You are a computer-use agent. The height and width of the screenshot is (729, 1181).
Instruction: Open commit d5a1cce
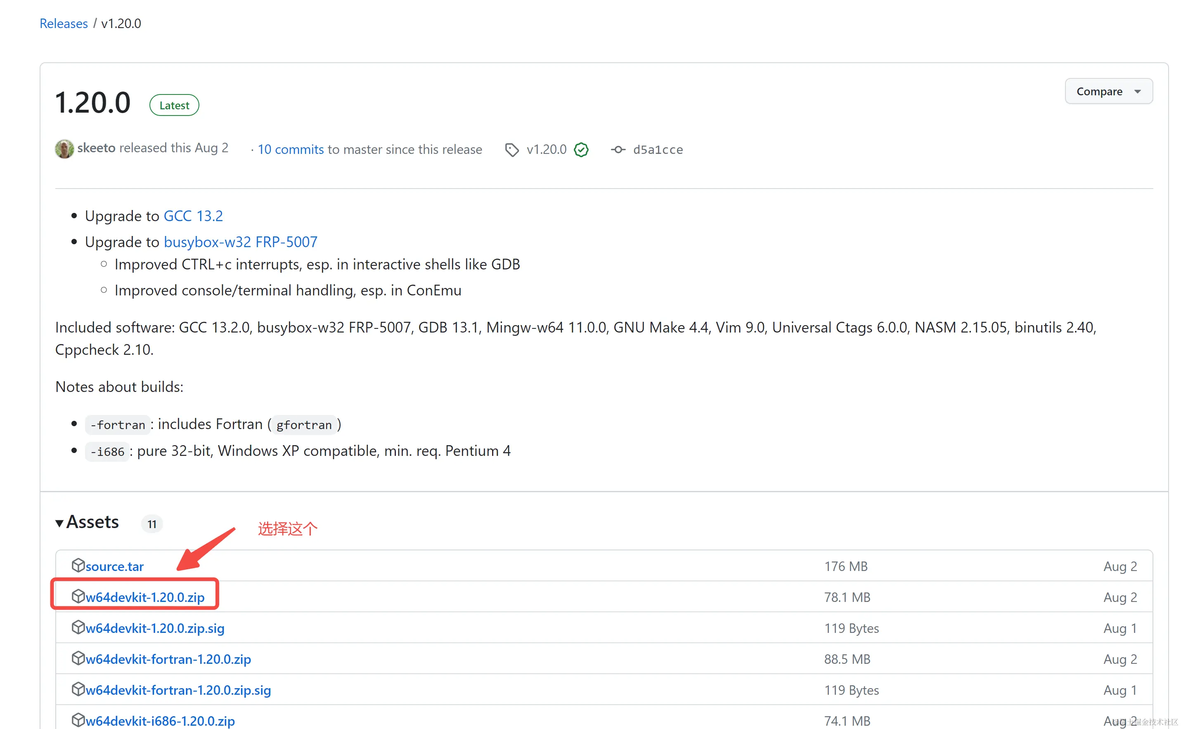658,150
